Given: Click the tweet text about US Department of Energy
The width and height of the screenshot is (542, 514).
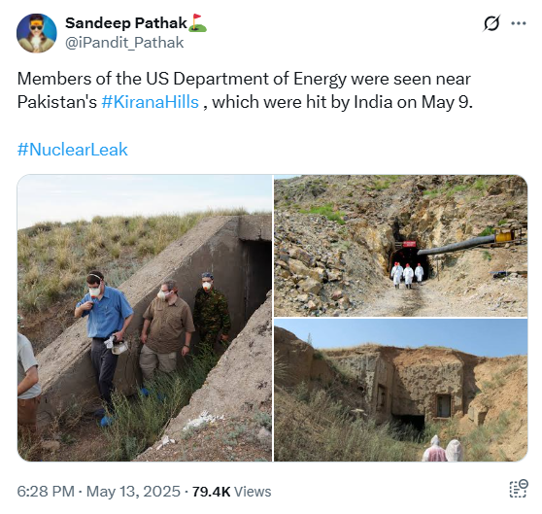Looking at the screenshot, I should (x=245, y=90).
